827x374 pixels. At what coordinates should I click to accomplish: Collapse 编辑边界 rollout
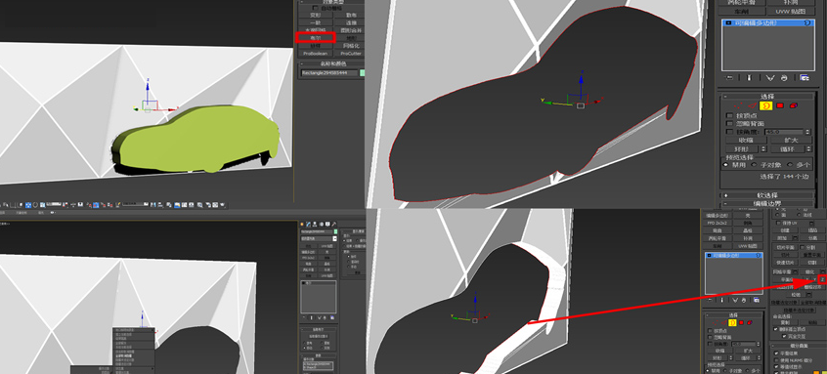725,204
